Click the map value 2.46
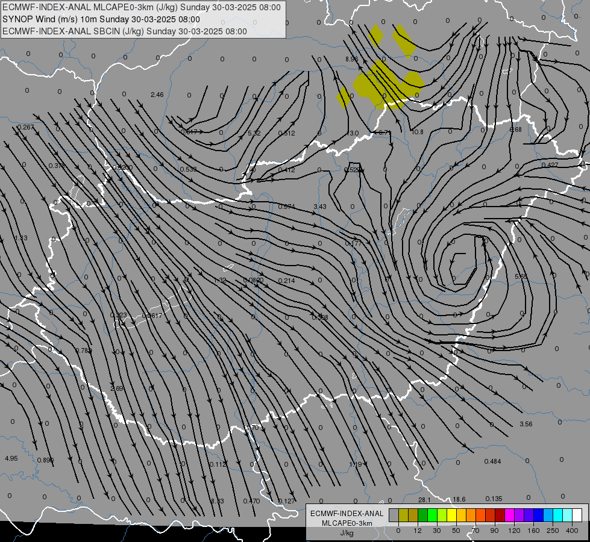590x542 pixels. coord(157,95)
